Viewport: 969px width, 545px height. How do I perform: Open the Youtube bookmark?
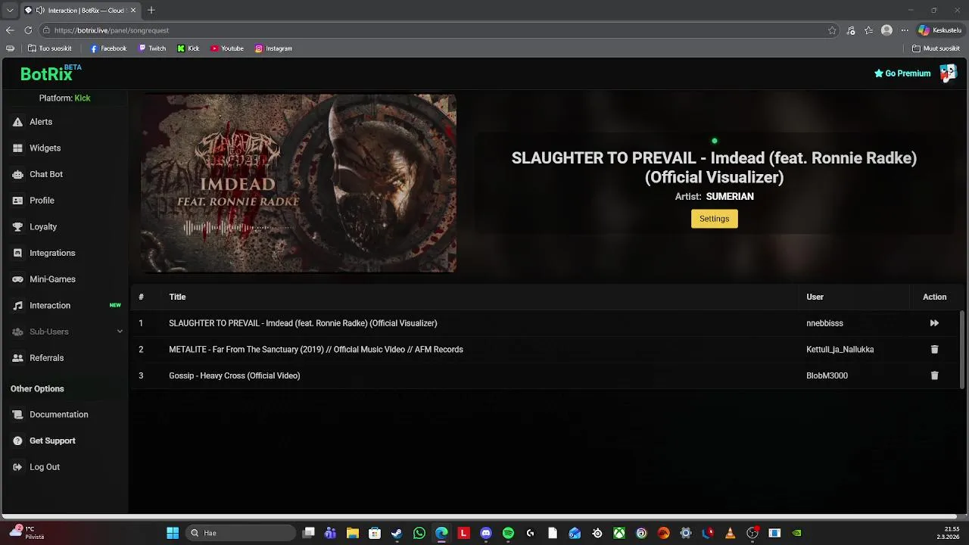pyautogui.click(x=227, y=48)
